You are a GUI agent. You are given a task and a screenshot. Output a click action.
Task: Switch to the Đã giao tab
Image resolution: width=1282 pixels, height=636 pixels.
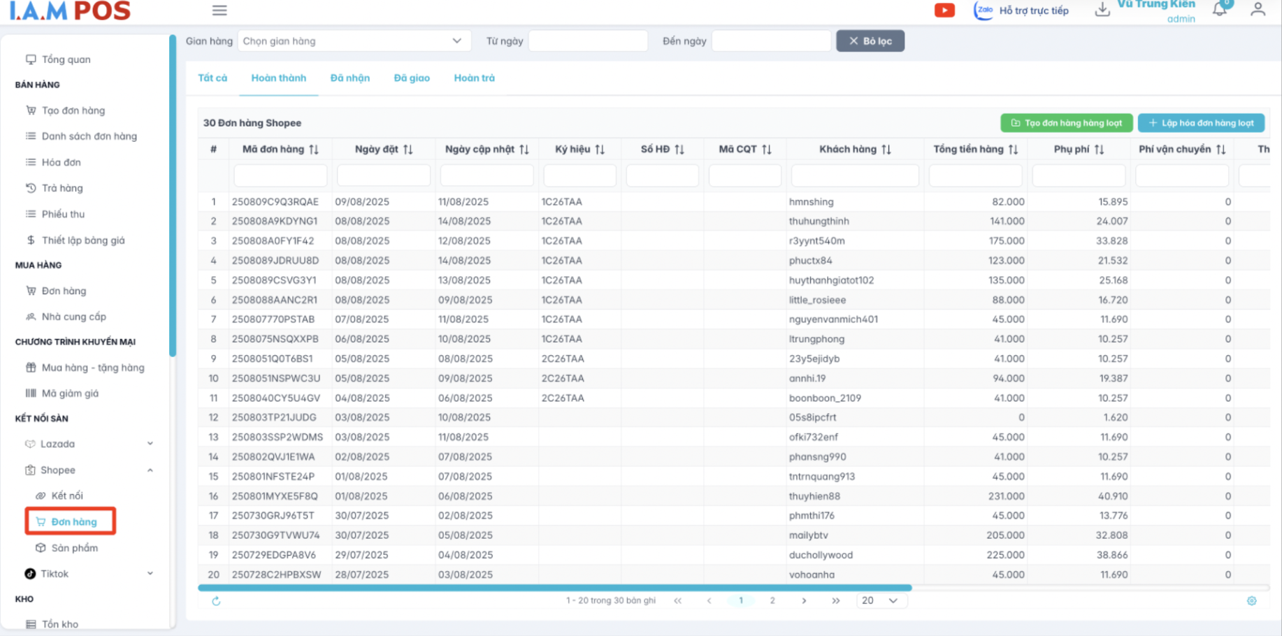412,78
